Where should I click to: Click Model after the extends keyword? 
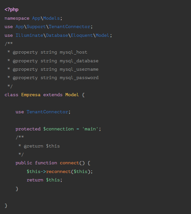coord(72,95)
